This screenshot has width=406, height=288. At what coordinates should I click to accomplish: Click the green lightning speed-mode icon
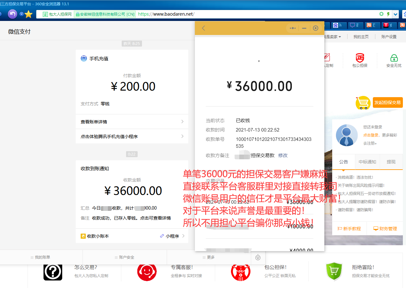(388, 14)
